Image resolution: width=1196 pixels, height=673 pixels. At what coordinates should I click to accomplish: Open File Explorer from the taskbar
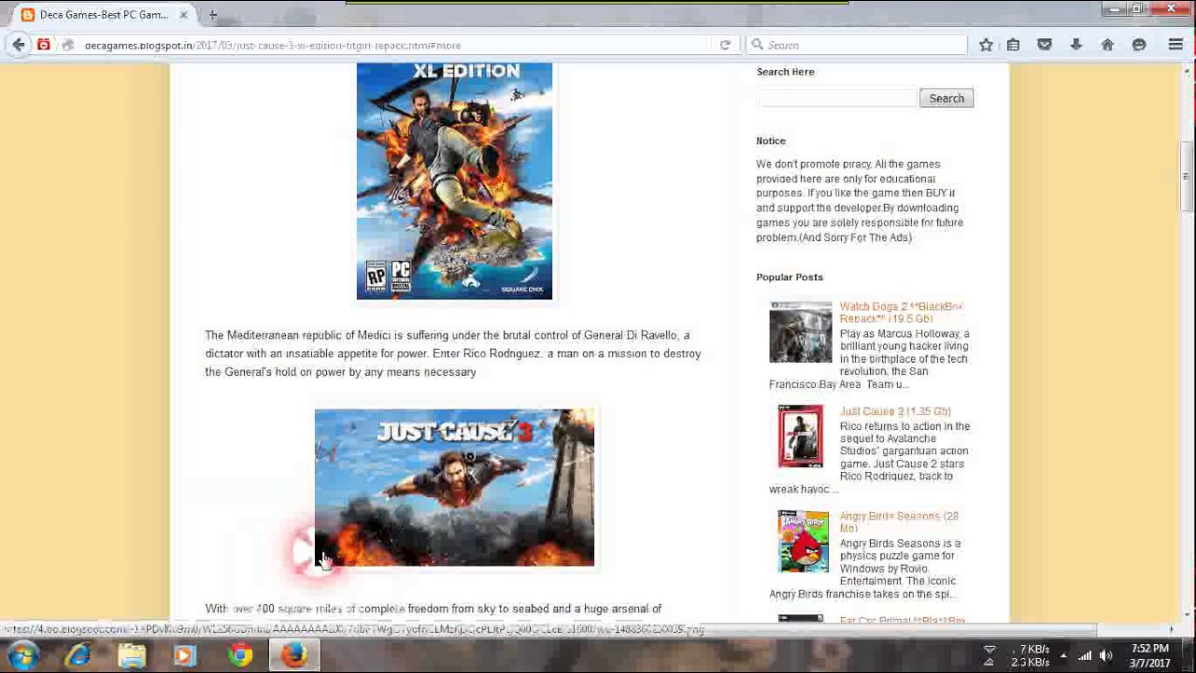pos(132,655)
